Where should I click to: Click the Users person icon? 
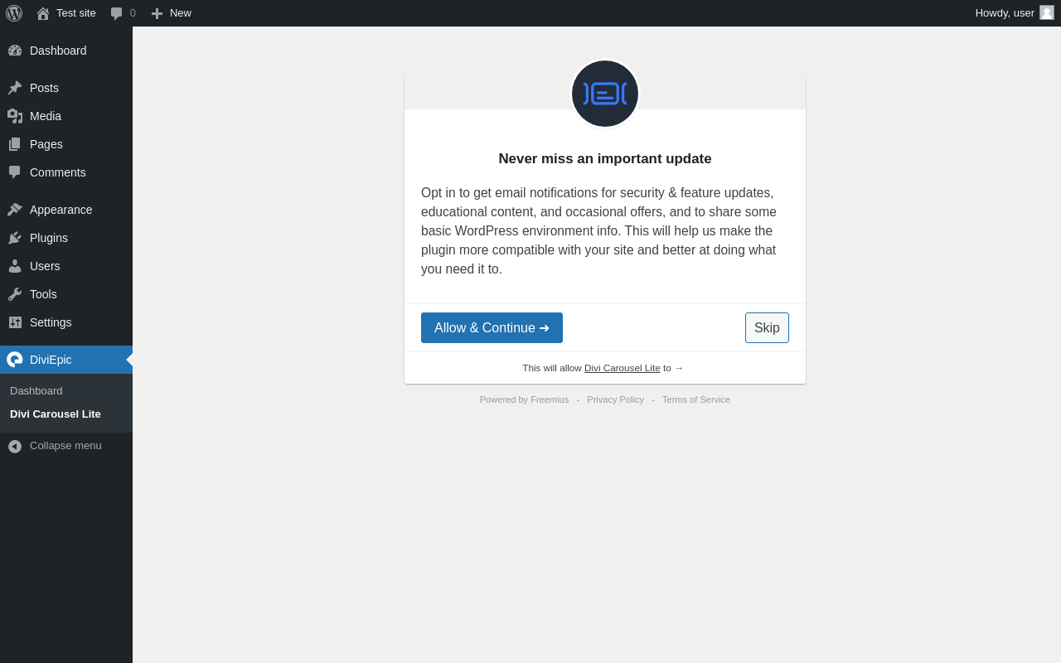[x=15, y=266]
